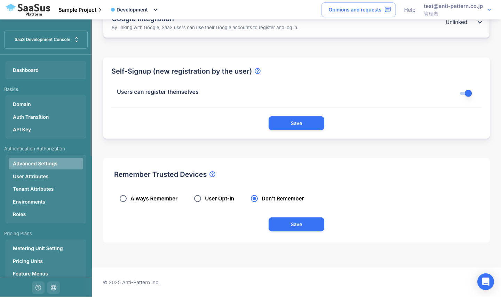Screen dimensions: 501x297
Task: Click the SaaSus Platform logo
Action: 28,9
